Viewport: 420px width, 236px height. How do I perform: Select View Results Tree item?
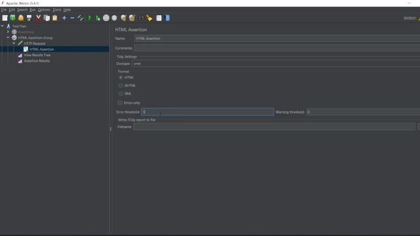pos(37,55)
